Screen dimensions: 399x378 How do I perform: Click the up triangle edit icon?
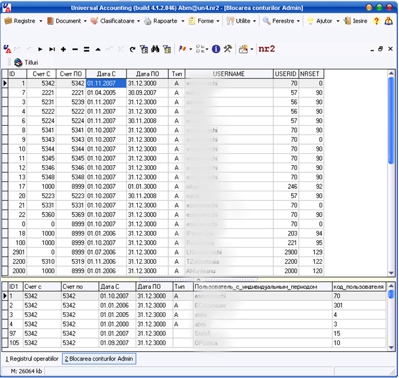(98, 49)
